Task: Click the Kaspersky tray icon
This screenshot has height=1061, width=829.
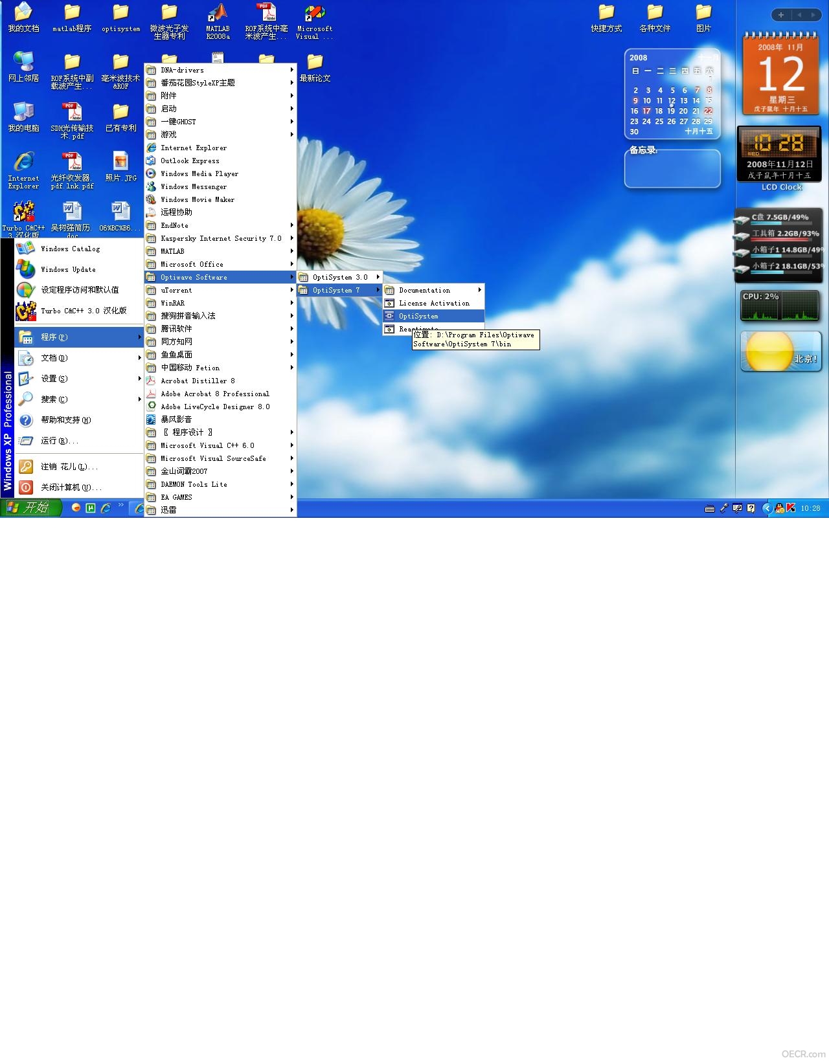Action: click(791, 508)
